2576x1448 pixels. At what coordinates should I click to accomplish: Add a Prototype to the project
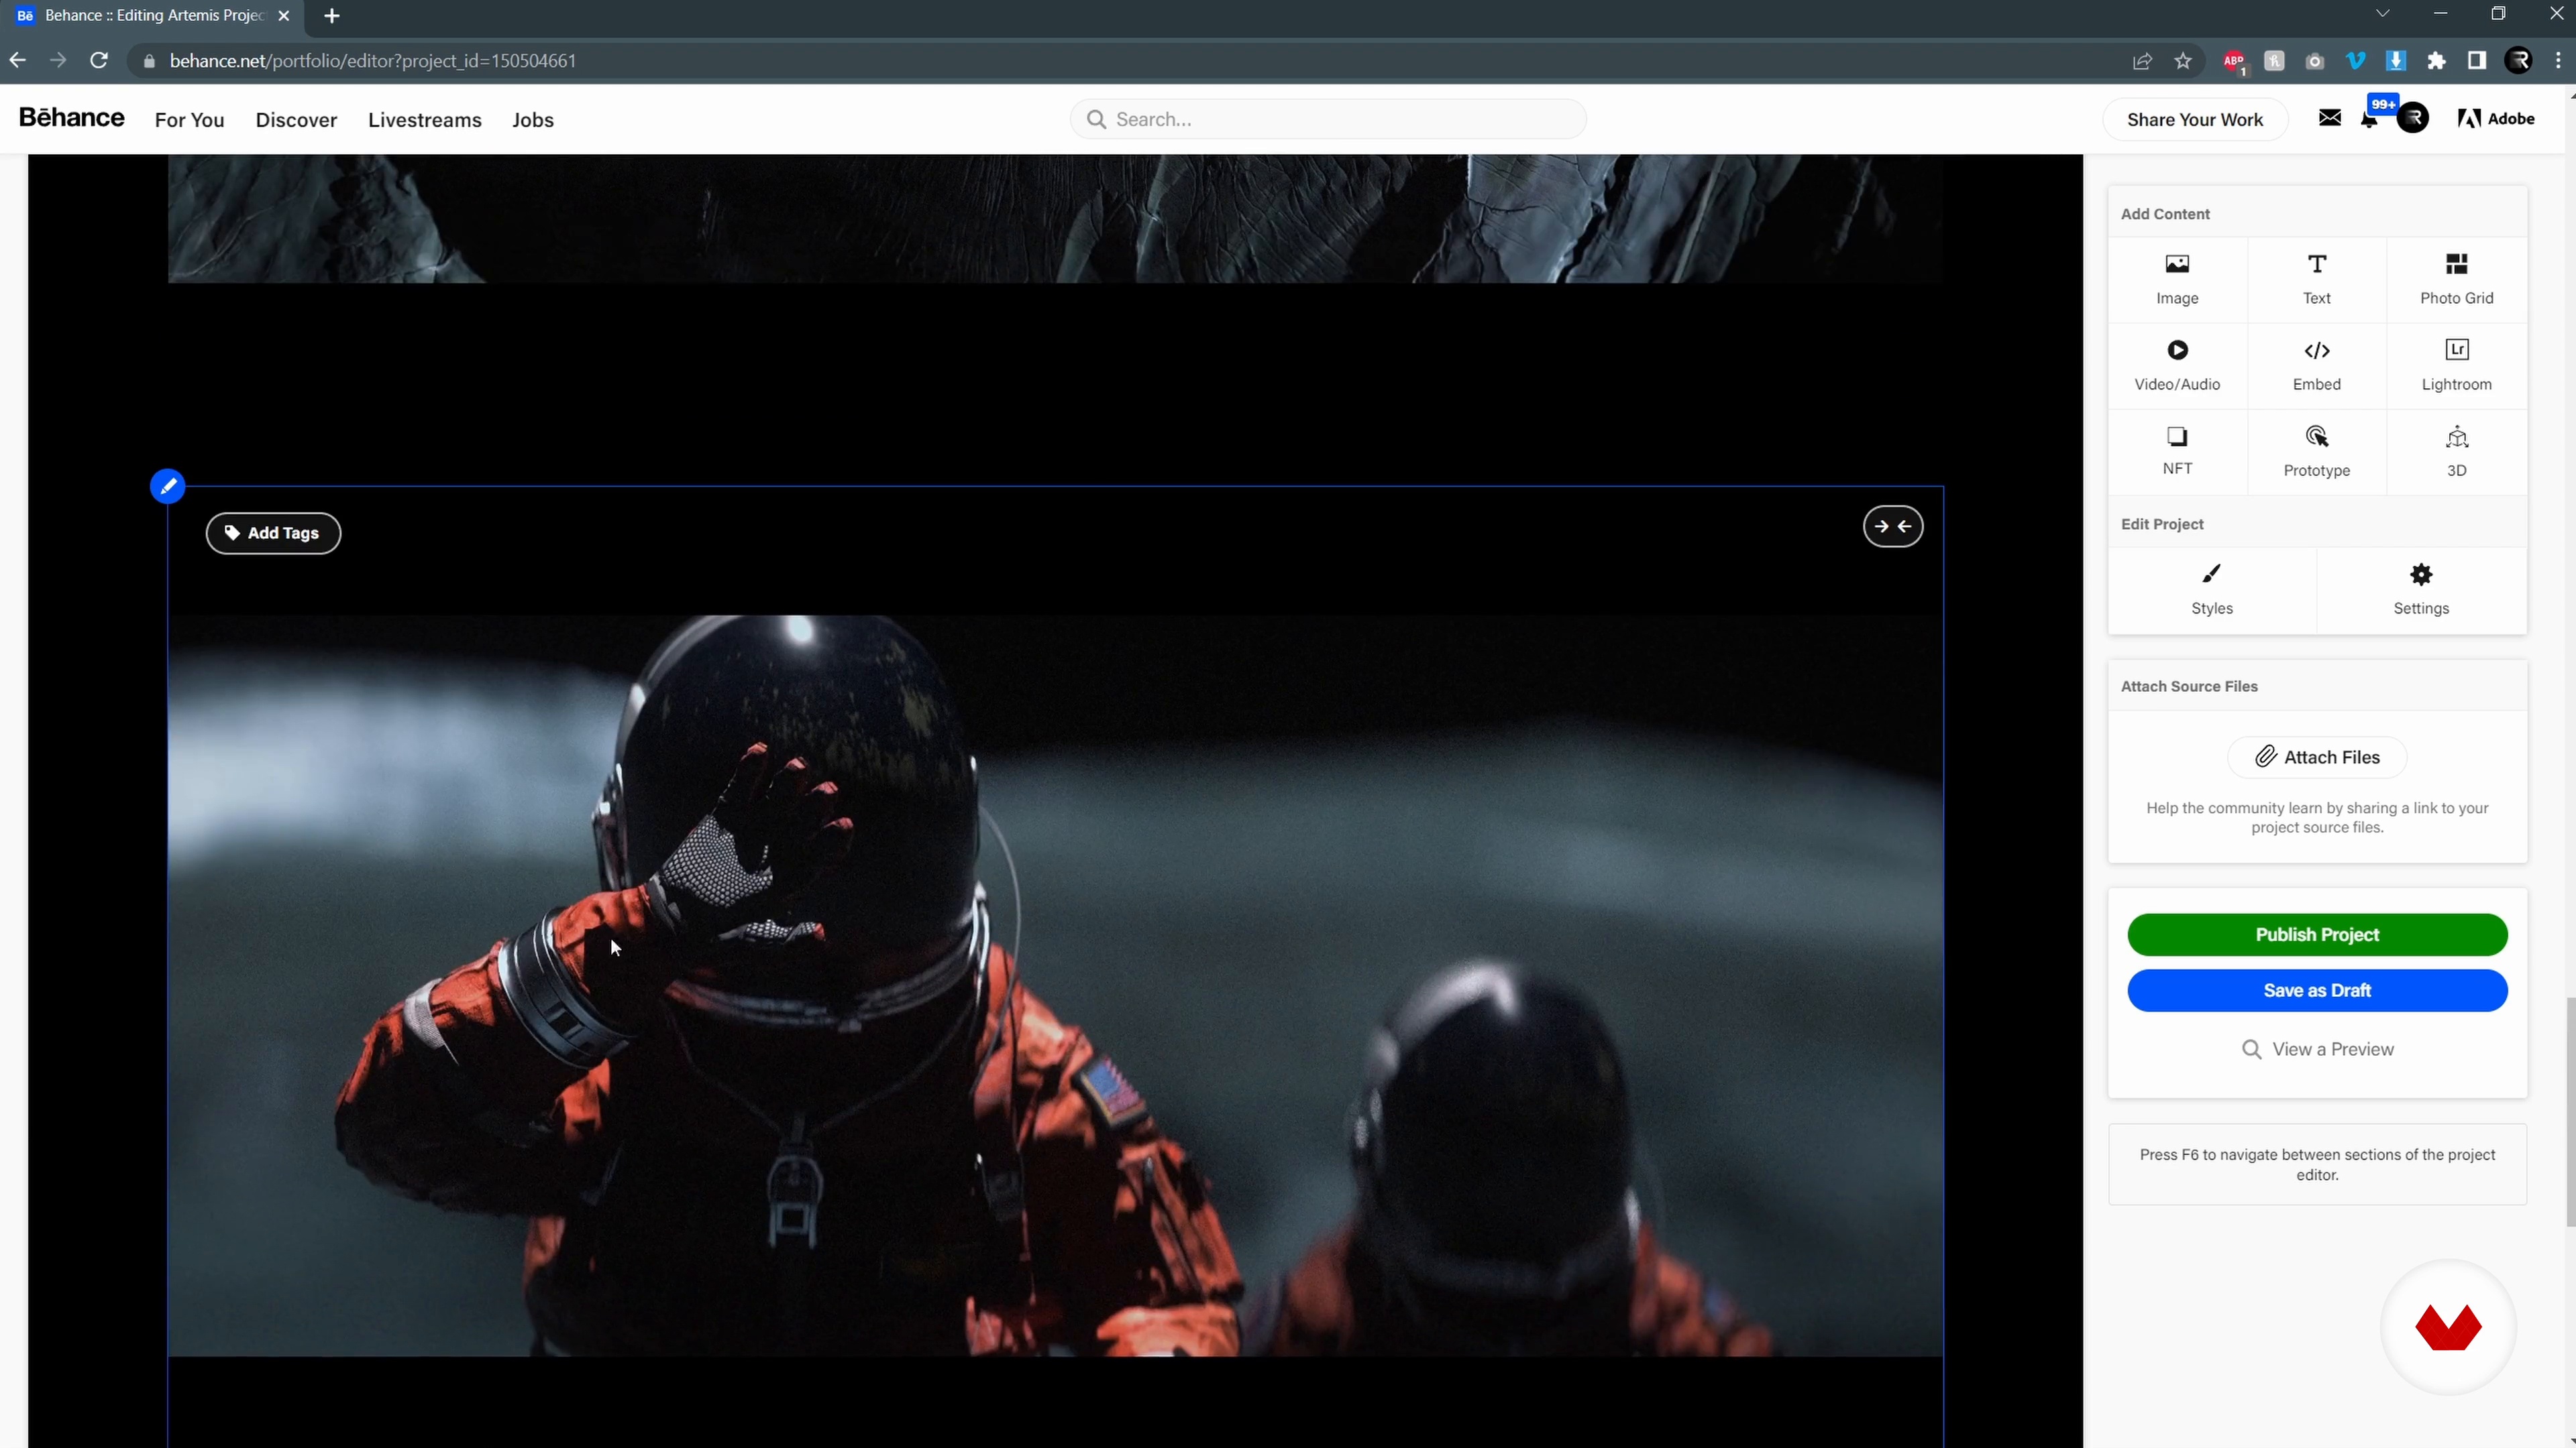click(2316, 450)
